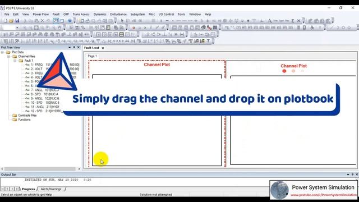Collapse the Channel Files tree node

click(x=9, y=56)
